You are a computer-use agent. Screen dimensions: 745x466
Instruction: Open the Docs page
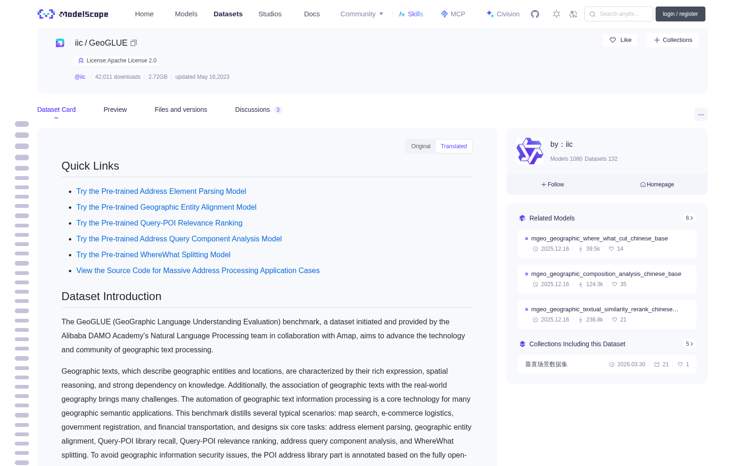coord(312,14)
